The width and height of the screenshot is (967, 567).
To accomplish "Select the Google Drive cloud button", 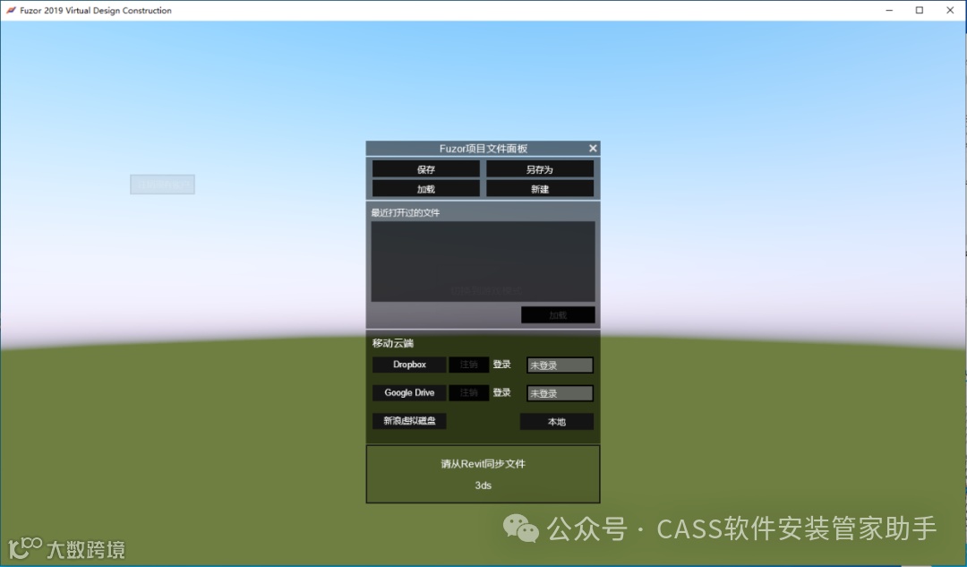I will (409, 393).
